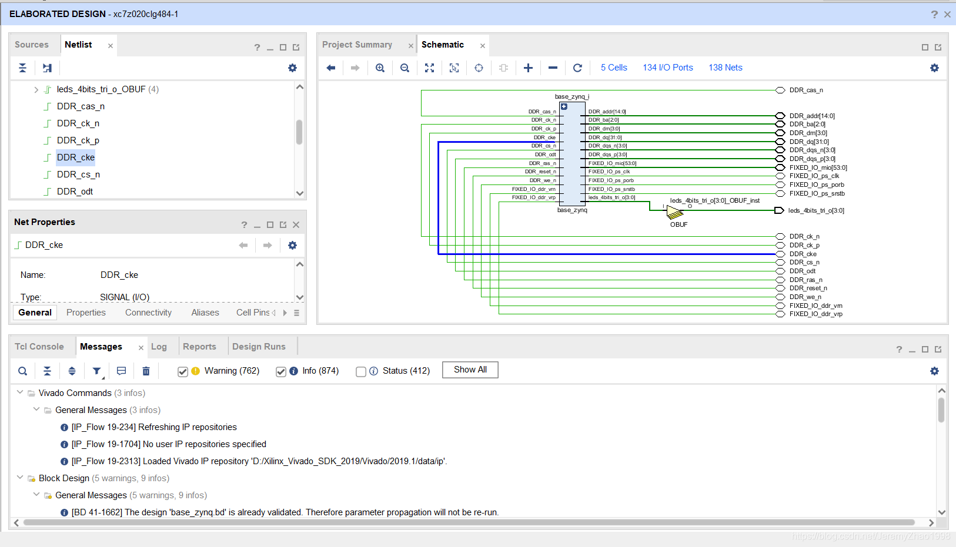The height and width of the screenshot is (547, 956).
Task: Select the DDR_ck_n net in Netlist
Action: coord(78,123)
